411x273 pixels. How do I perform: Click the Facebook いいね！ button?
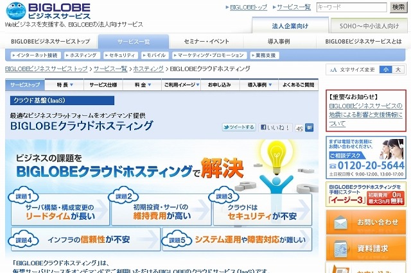click(x=275, y=128)
